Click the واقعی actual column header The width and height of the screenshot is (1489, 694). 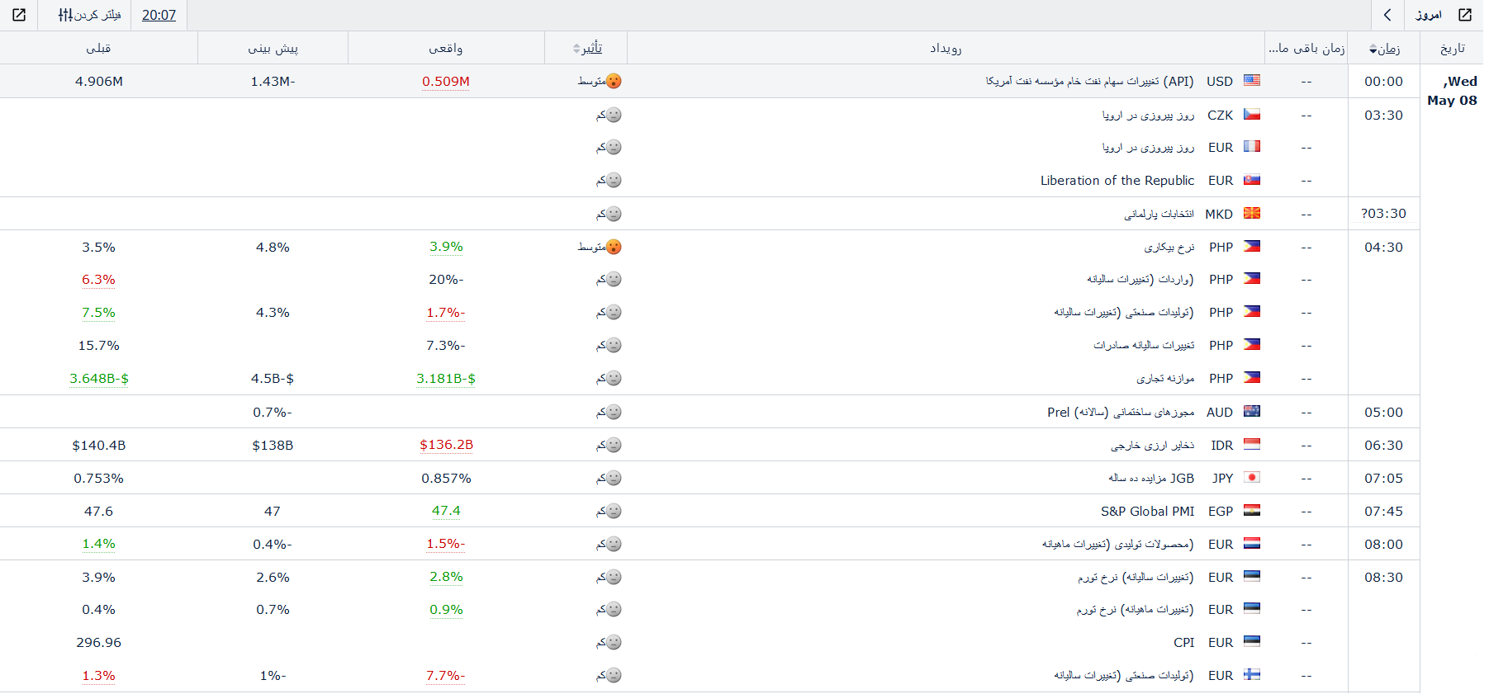pyautogui.click(x=446, y=49)
